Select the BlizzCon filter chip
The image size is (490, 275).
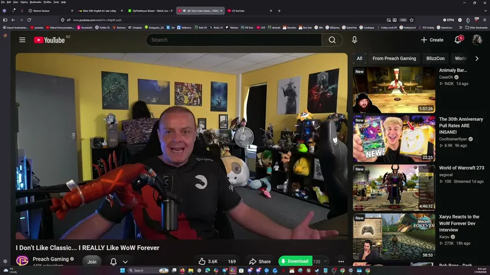435,58
